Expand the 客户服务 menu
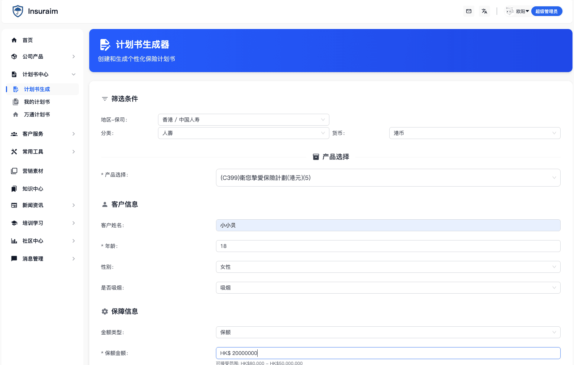 click(73, 133)
